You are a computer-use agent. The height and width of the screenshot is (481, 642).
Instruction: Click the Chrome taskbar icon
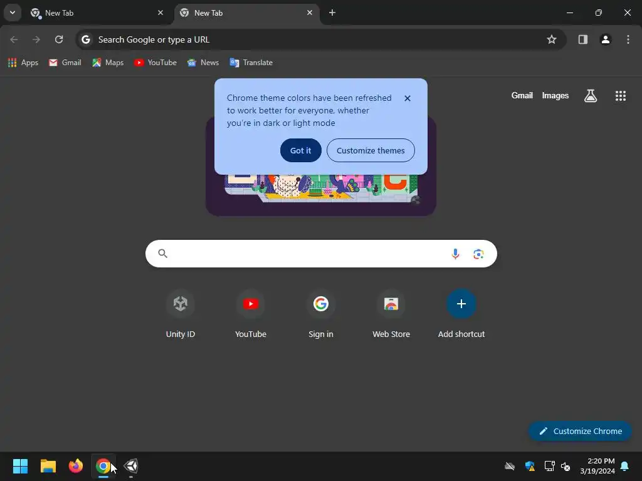(x=103, y=466)
